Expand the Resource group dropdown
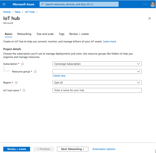Image resolution: width=156 pixels, height=153 pixels. click(97, 71)
